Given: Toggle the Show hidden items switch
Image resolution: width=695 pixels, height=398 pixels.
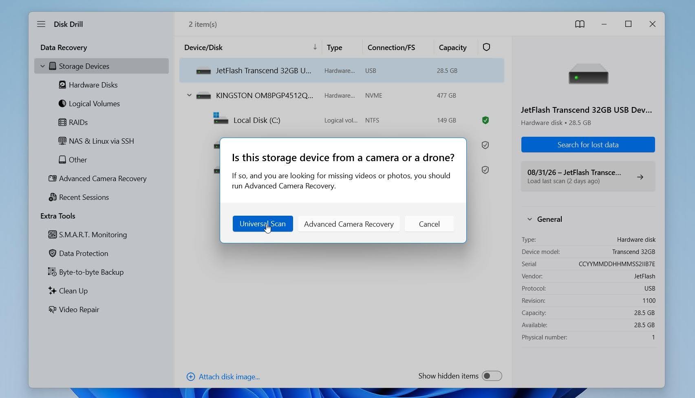Looking at the screenshot, I should click(x=492, y=376).
